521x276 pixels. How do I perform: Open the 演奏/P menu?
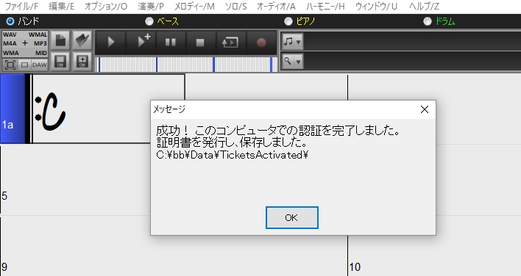tap(151, 7)
